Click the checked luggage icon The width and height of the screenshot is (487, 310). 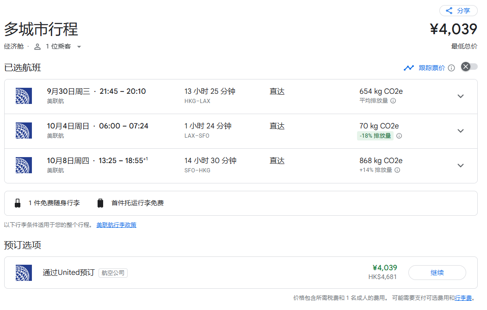tap(100, 203)
